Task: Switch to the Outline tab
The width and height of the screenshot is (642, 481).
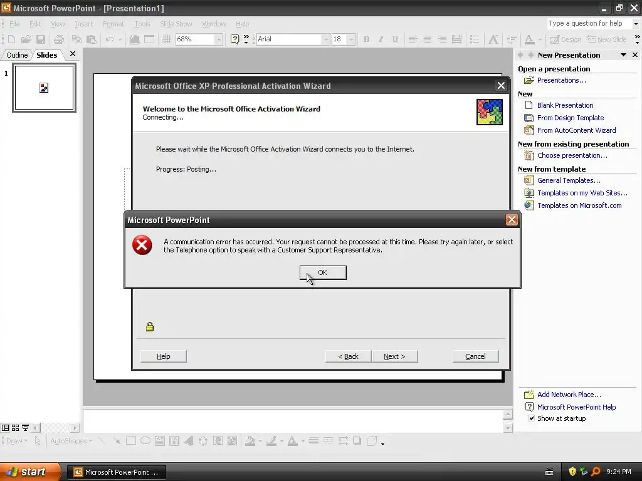Action: point(17,55)
